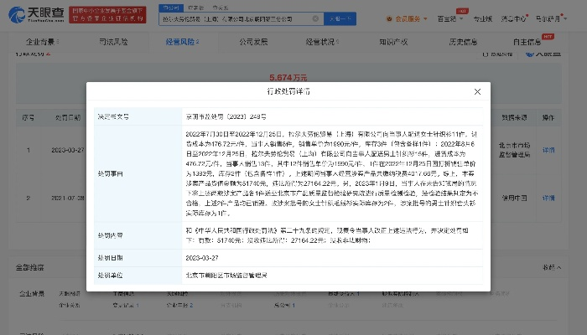Open the 知识产权 navigation tab

393,42
